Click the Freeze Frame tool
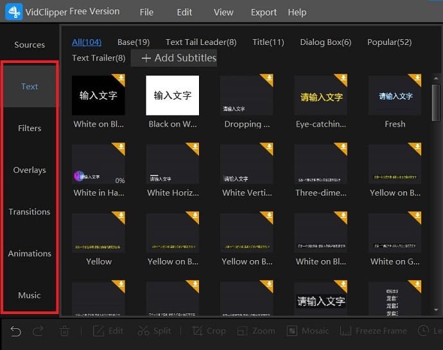The image size is (443, 350). [x=374, y=331]
